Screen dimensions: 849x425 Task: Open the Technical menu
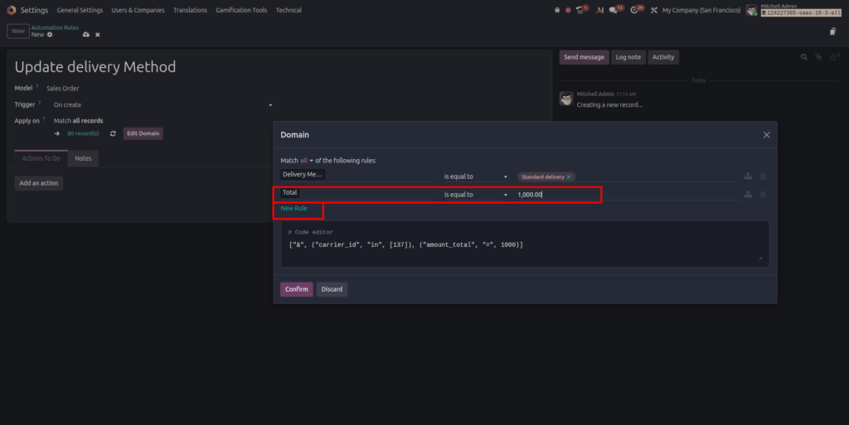289,10
